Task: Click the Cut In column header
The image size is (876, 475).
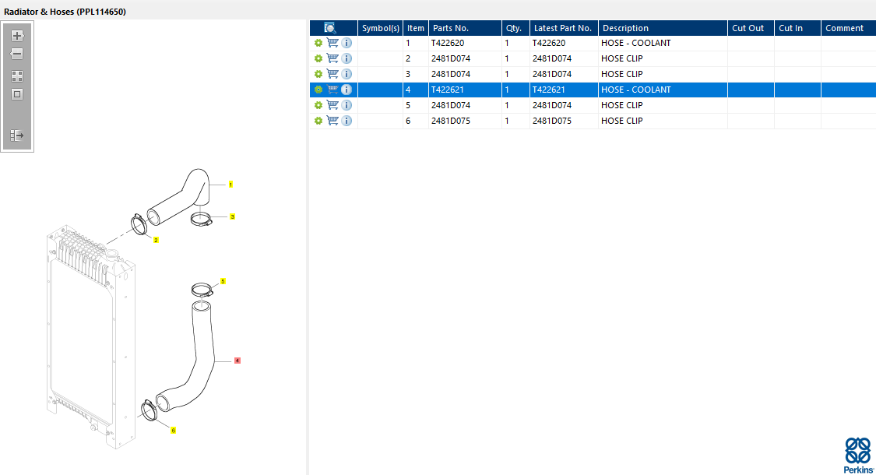Action: [x=797, y=28]
